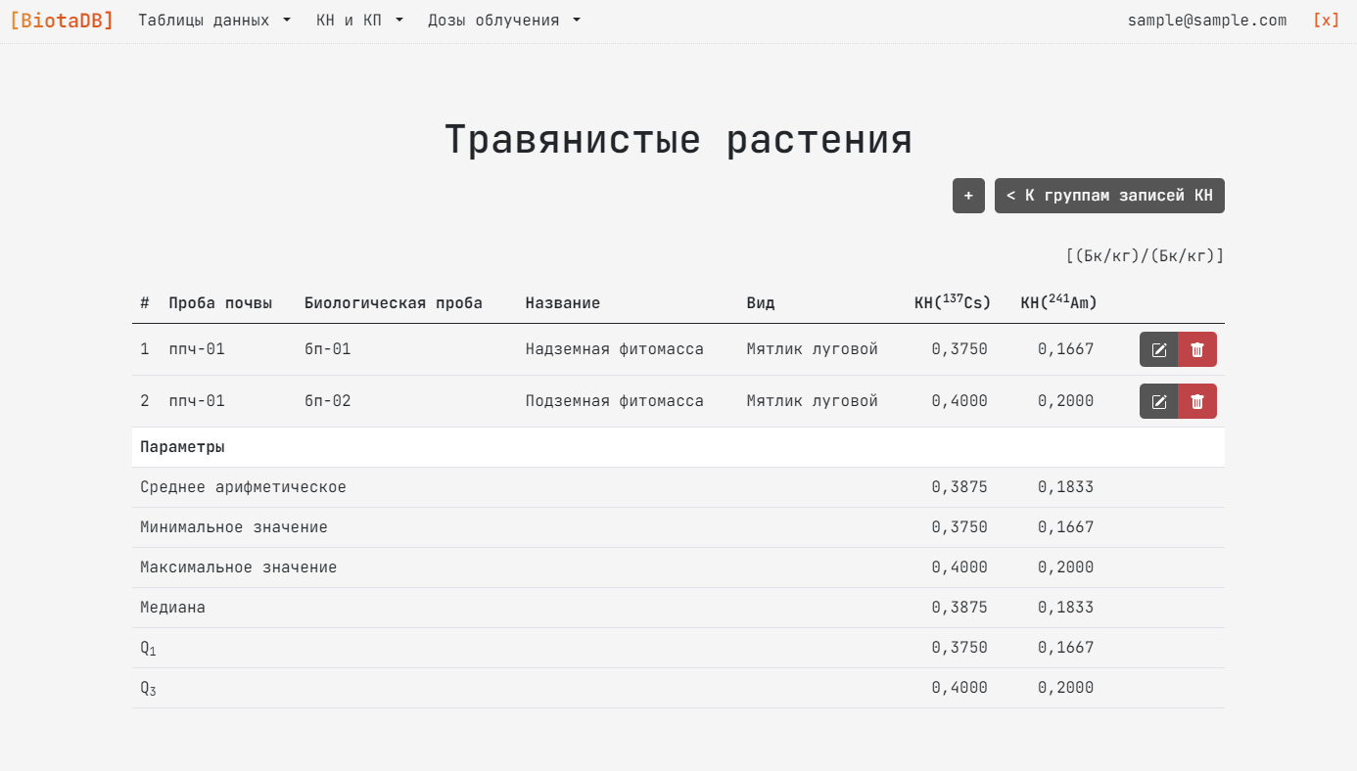Click the plus button to add a record
Image resolution: width=1357 pixels, height=771 pixels.
(x=968, y=196)
